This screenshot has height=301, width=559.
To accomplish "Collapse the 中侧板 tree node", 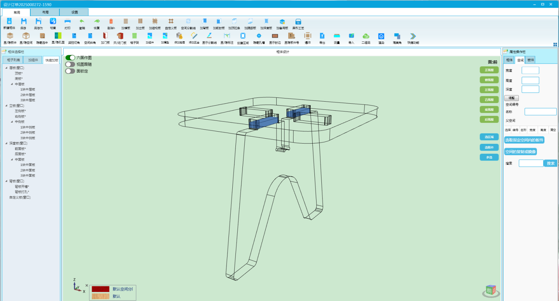I will [x=12, y=122].
